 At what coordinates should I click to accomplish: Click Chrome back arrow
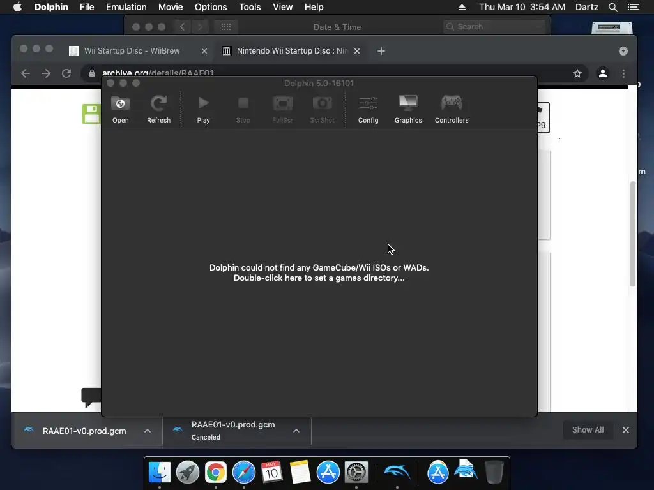(x=26, y=74)
